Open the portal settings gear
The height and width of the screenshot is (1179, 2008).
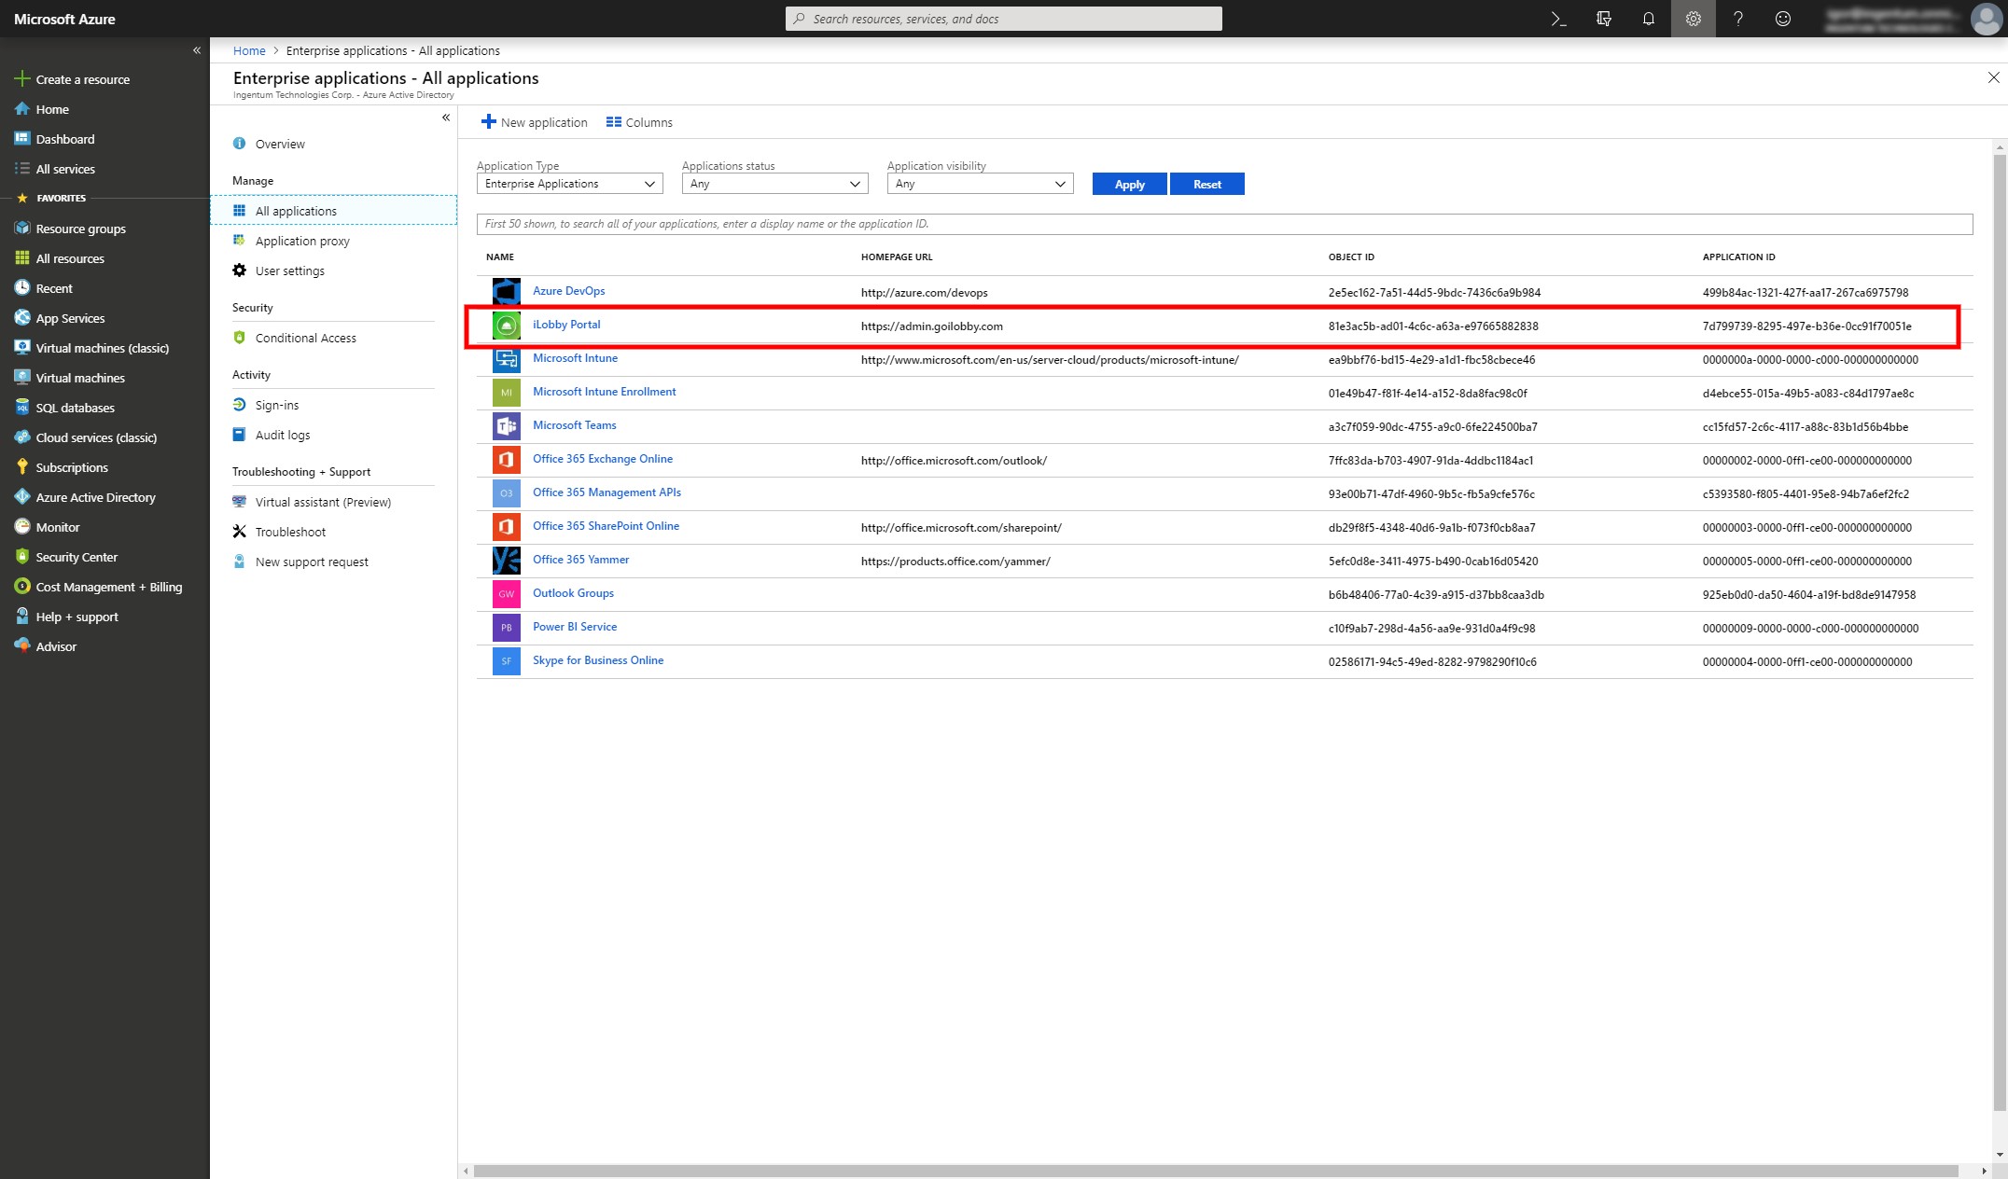1693,19
